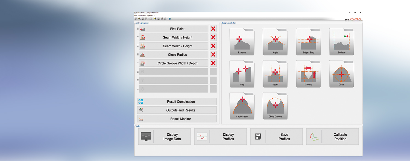Screen dimensions: 410x161
Task: Open the File menu
Action: pos(136,16)
